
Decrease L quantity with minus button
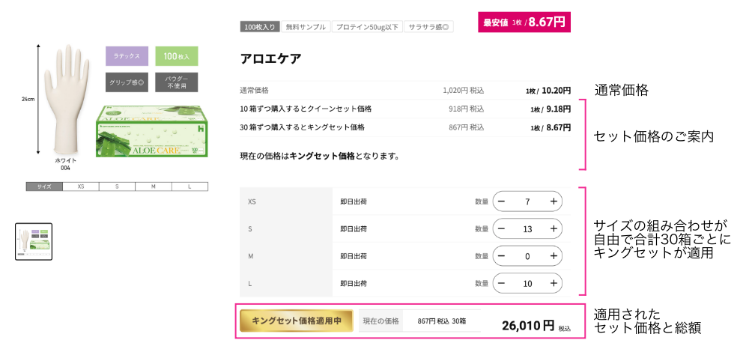click(501, 283)
